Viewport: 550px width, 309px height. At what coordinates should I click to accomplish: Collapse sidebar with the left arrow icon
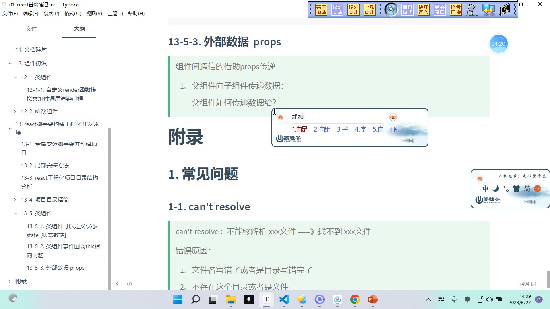point(117,284)
